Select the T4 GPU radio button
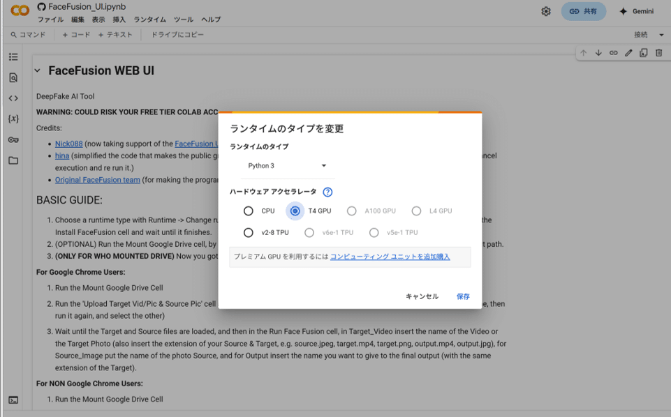The height and width of the screenshot is (417, 671). coord(295,211)
